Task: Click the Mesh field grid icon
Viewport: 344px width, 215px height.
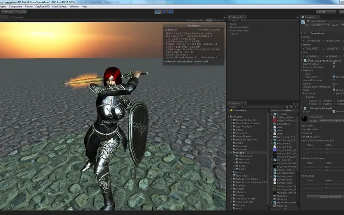Action: click(334, 90)
